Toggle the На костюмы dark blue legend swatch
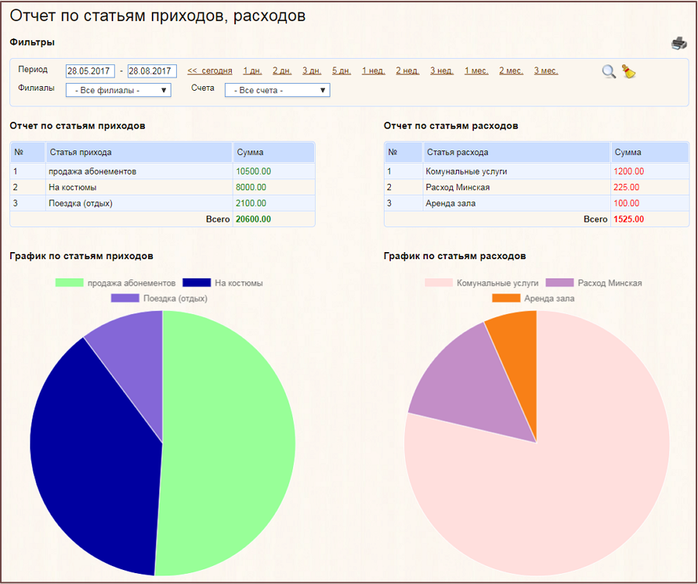Screen dimensions: 698x584 click(x=197, y=282)
